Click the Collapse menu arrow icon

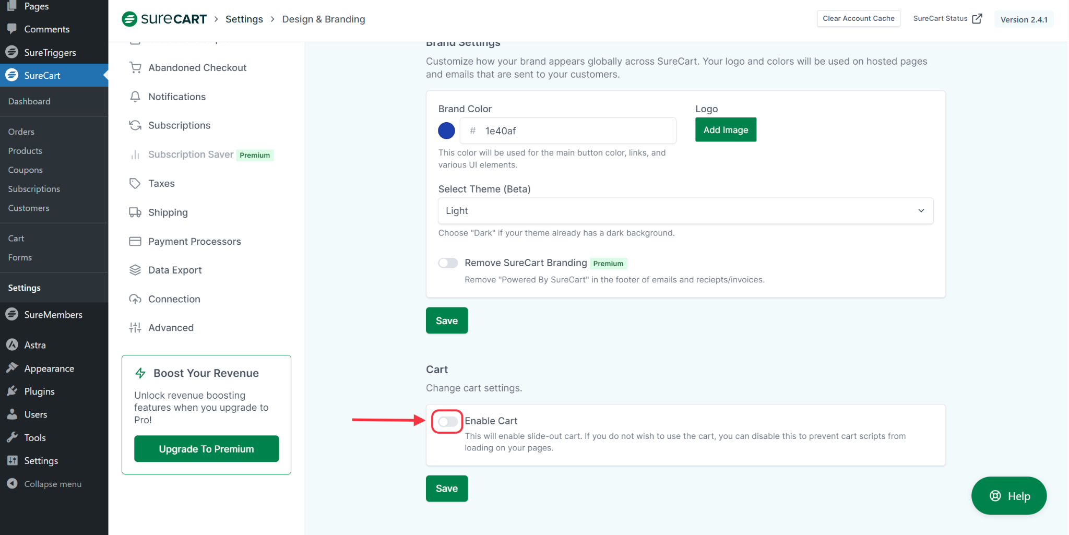coord(12,484)
